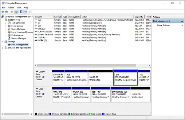Image resolution: width=185 pixels, height=120 pixels.
Task: Select the 211.90 GB Unallocated block on Disk 1
Action: (x=140, y=94)
